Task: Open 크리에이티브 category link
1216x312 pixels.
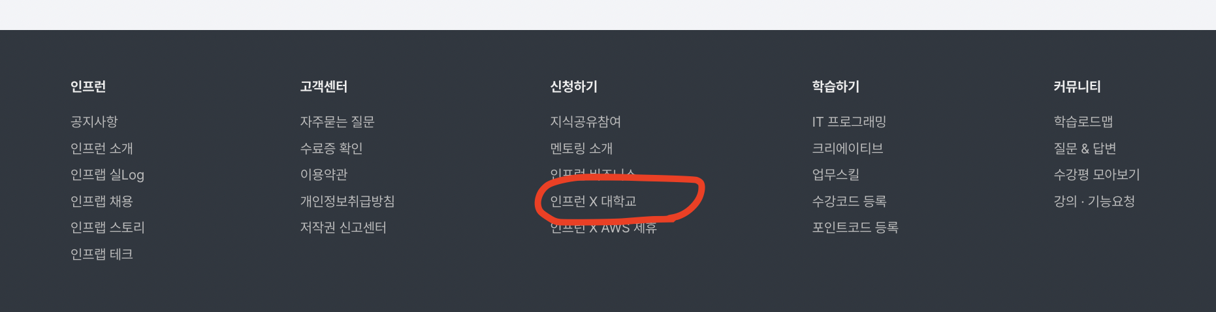Action: [x=848, y=148]
